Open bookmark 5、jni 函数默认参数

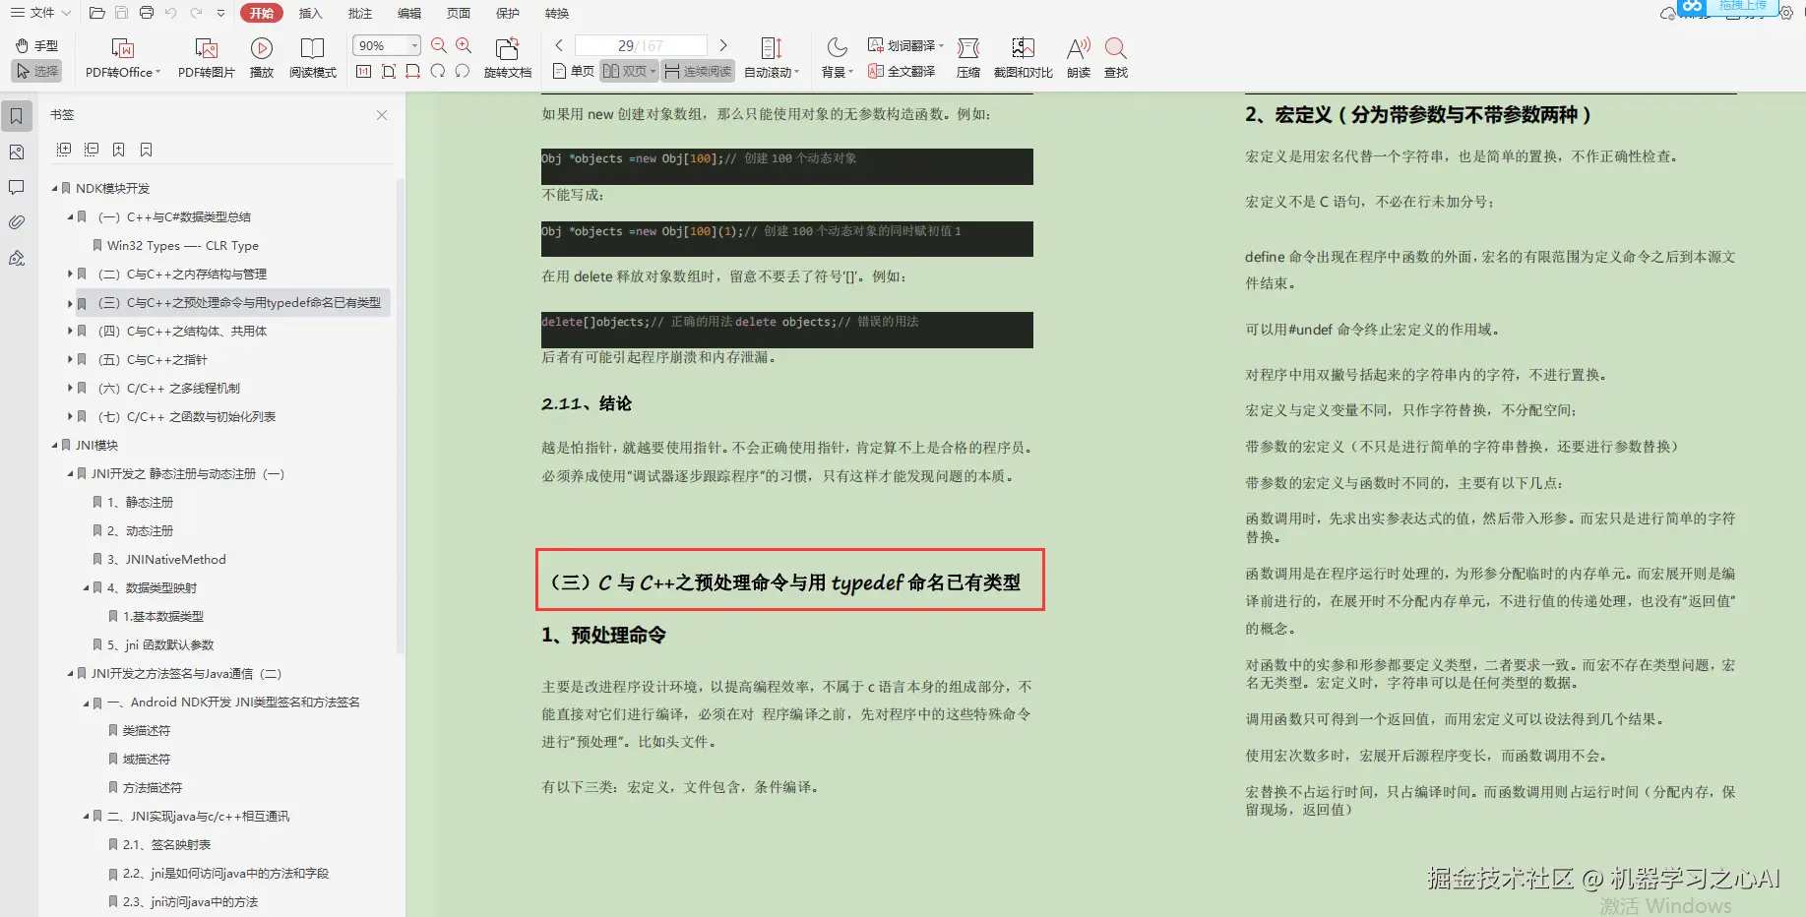click(159, 644)
